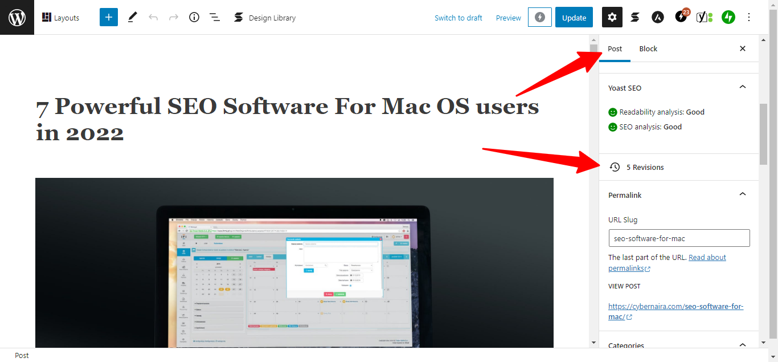778x362 pixels.
Task: Click the AMP lightning bolt icon
Action: [539, 17]
